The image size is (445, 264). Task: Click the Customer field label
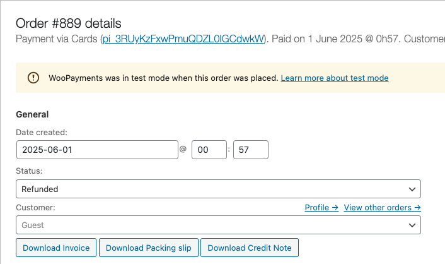(x=35, y=207)
